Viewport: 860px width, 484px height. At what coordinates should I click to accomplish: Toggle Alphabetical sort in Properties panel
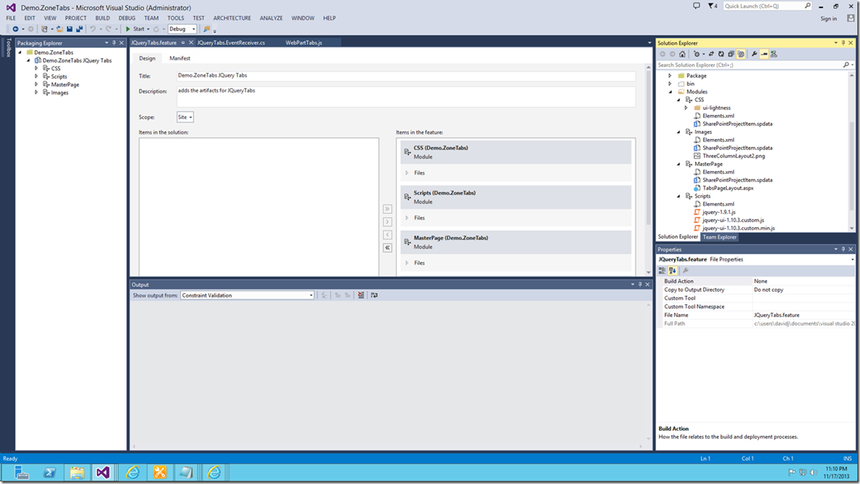point(673,270)
